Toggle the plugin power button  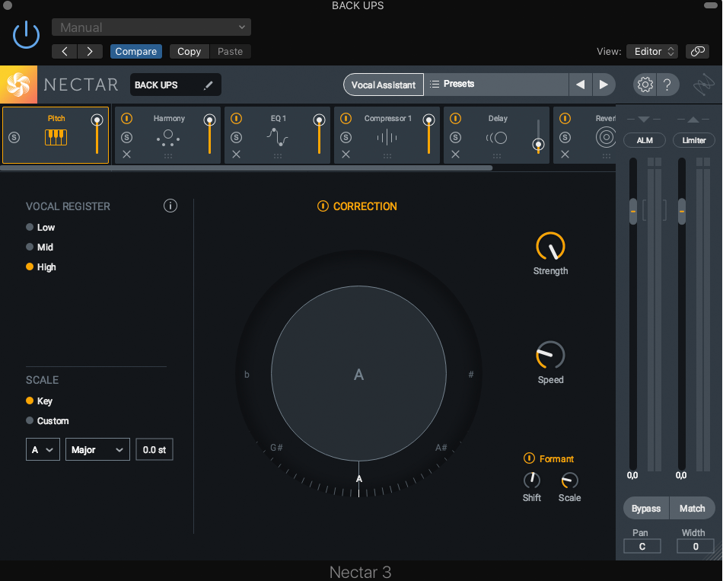click(x=27, y=34)
